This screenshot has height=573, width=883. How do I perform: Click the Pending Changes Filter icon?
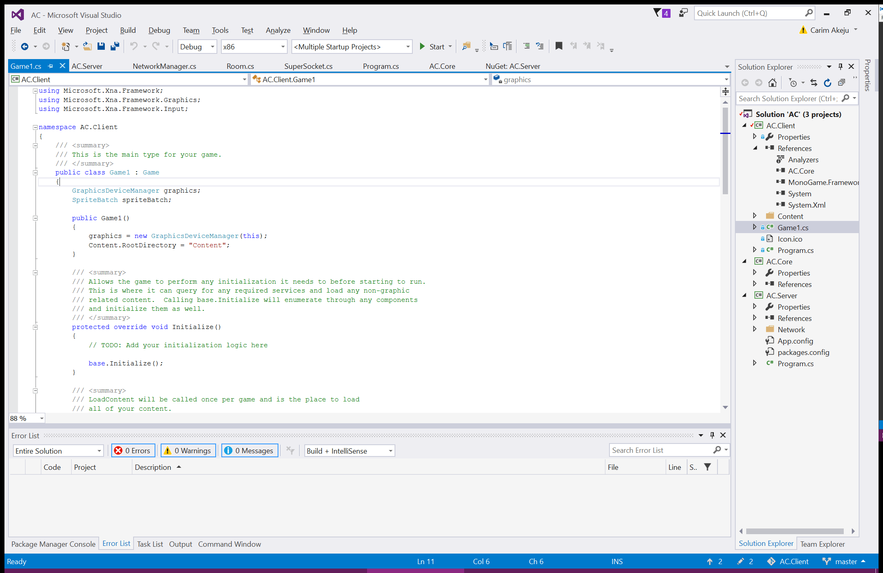tap(793, 83)
